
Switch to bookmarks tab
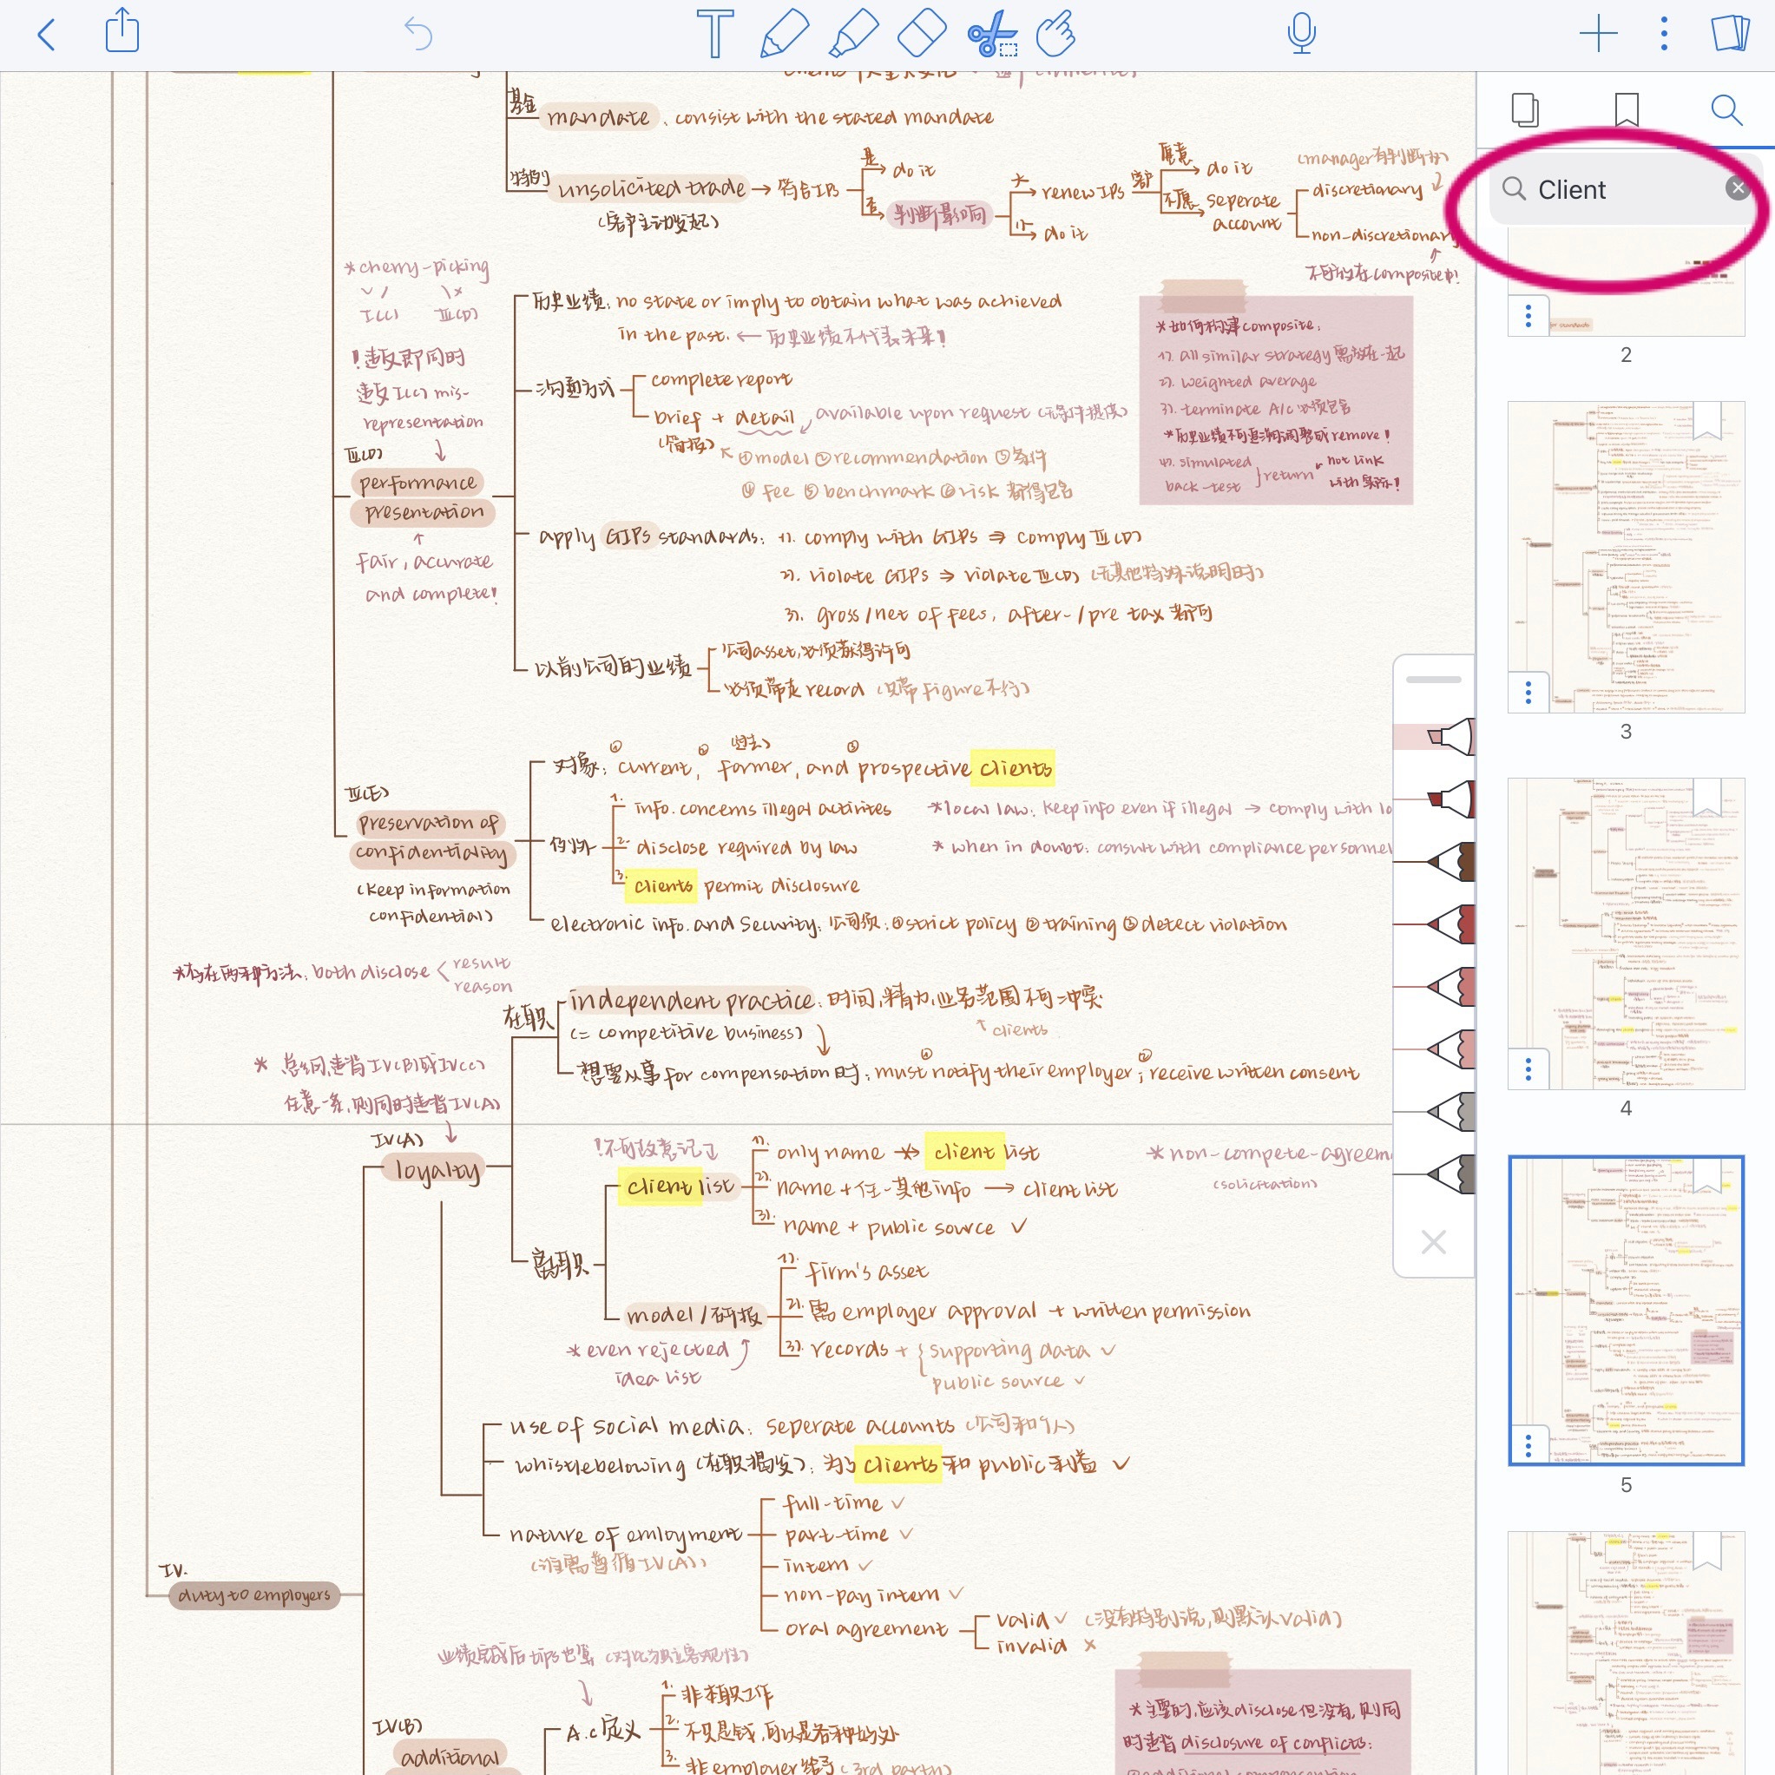[x=1627, y=109]
